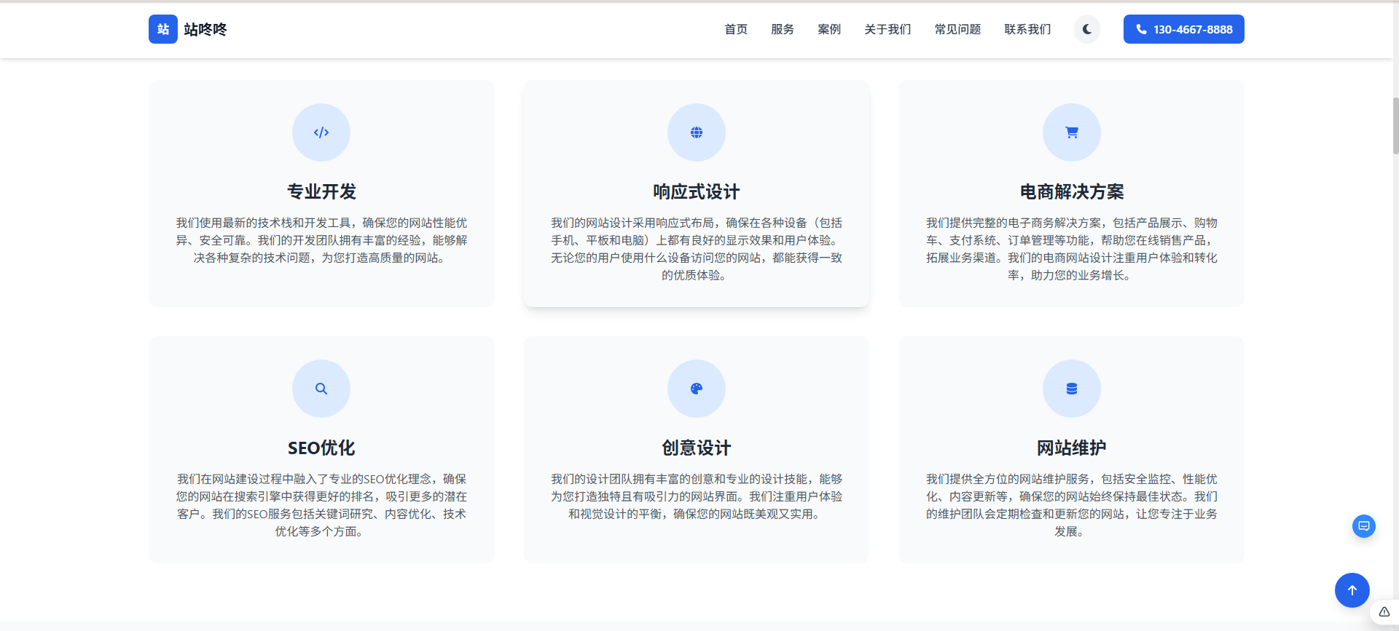Viewport: 1399px width, 631px height.
Task: Open the floating chat message icon
Action: tap(1363, 526)
